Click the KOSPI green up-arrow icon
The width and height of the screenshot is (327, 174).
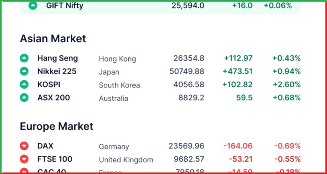click(24, 84)
